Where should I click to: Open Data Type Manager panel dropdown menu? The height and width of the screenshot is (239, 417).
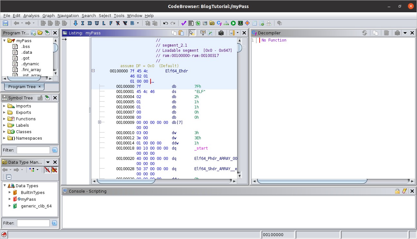click(48, 162)
